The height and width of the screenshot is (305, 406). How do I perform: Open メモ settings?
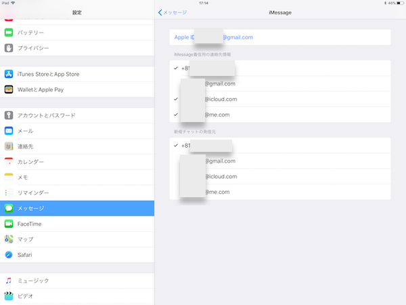(x=77, y=177)
